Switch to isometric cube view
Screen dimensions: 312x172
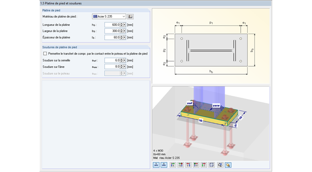pos(211,165)
